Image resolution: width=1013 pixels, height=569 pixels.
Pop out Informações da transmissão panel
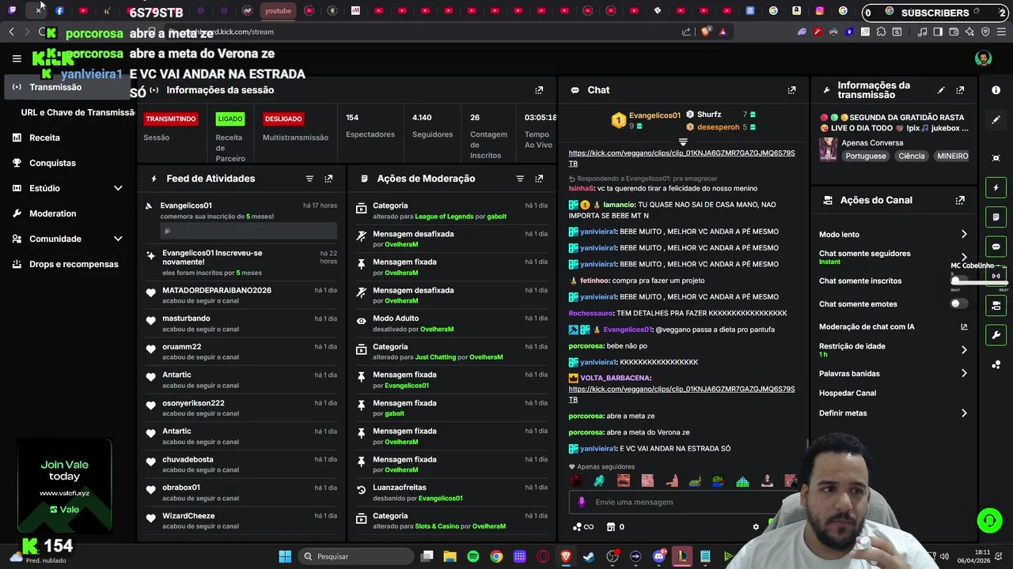coord(960,90)
